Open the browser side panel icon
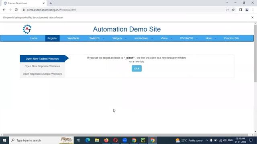The width and height of the screenshot is (257, 144). pyautogui.click(x=241, y=10)
